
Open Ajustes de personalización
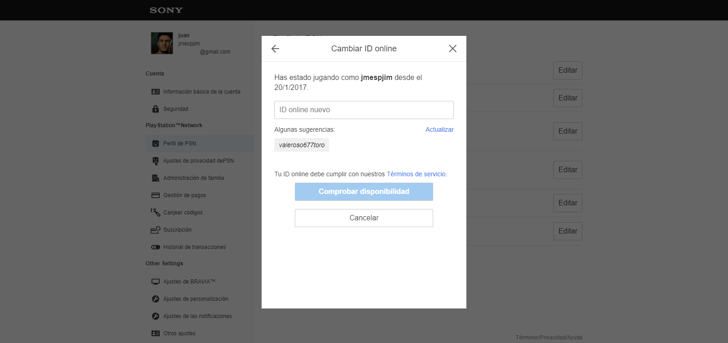pos(196,299)
